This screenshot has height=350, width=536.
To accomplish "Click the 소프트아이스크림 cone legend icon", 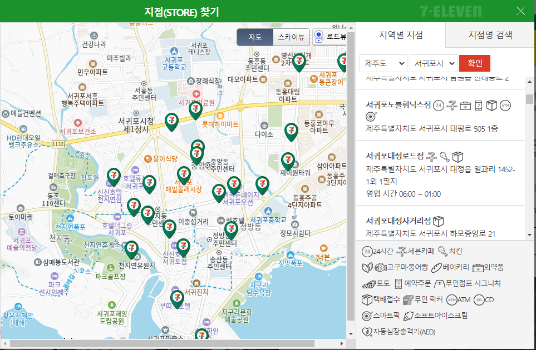I will [408, 316].
